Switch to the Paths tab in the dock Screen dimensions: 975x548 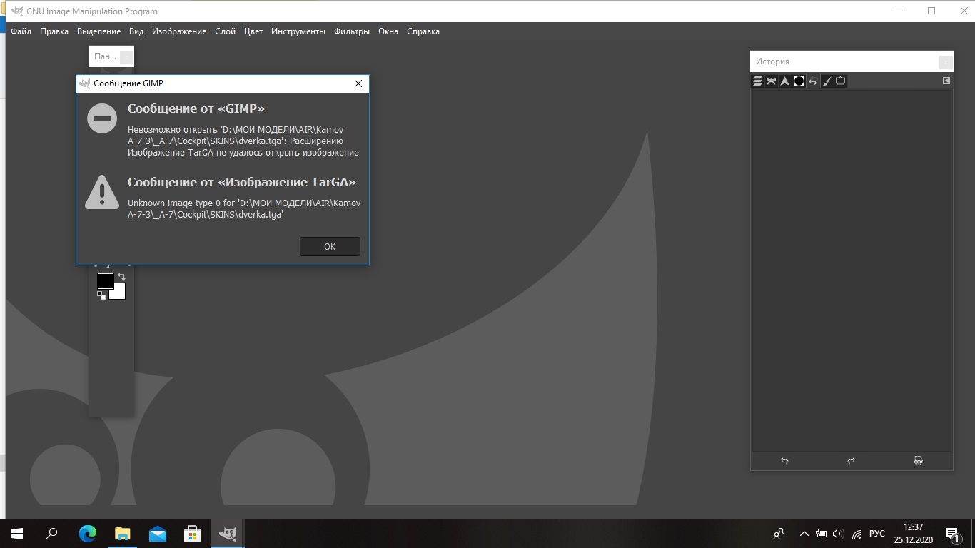point(784,81)
